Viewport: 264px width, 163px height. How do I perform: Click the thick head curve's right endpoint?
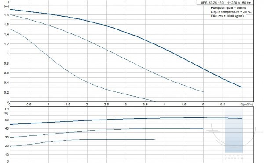[242, 87]
